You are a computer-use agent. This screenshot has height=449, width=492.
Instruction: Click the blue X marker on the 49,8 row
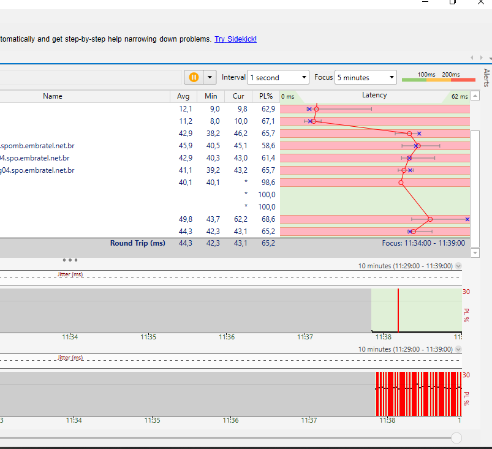click(x=467, y=219)
